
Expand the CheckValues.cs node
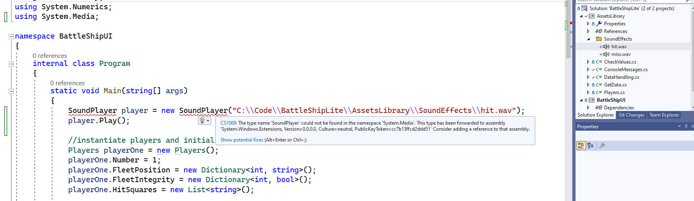pyautogui.click(x=588, y=62)
